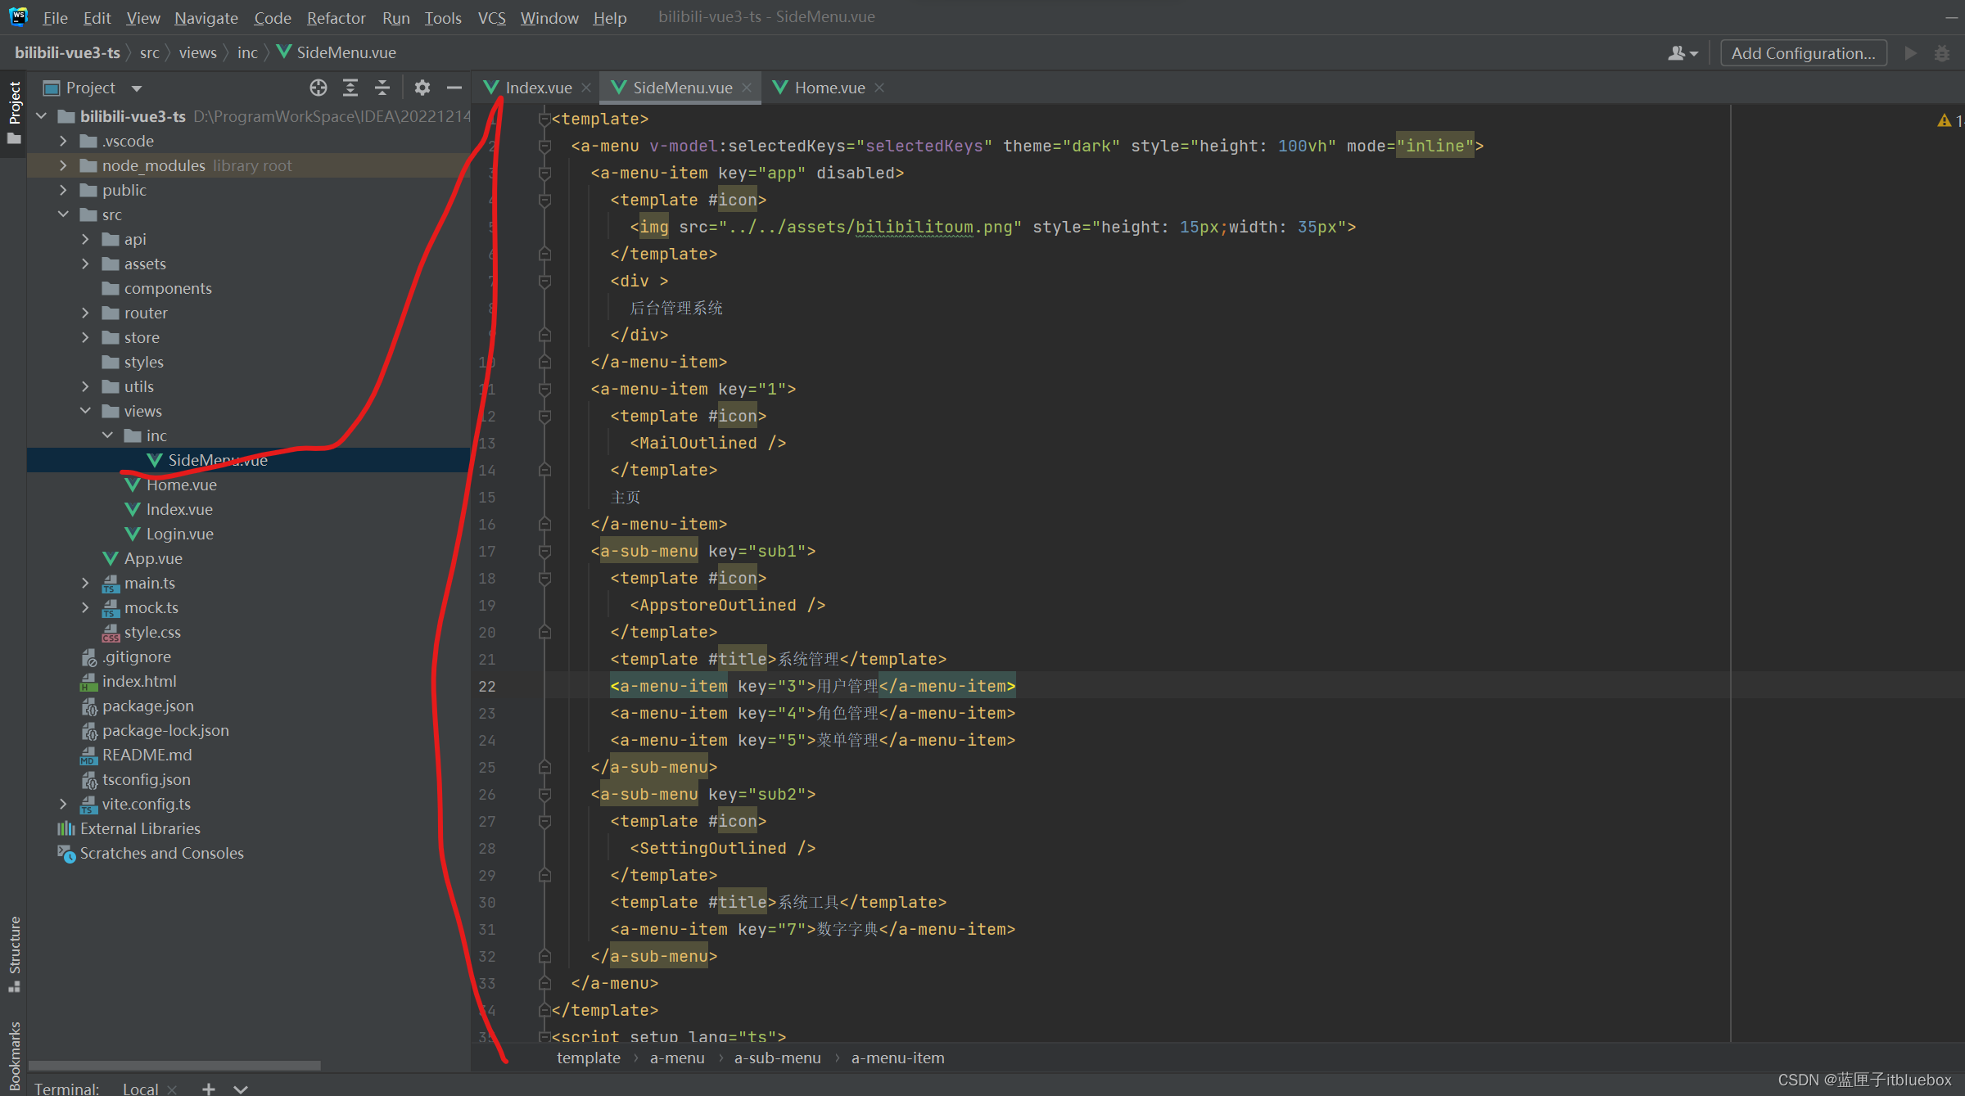Collapse the views folder
1965x1096 pixels.
85,411
